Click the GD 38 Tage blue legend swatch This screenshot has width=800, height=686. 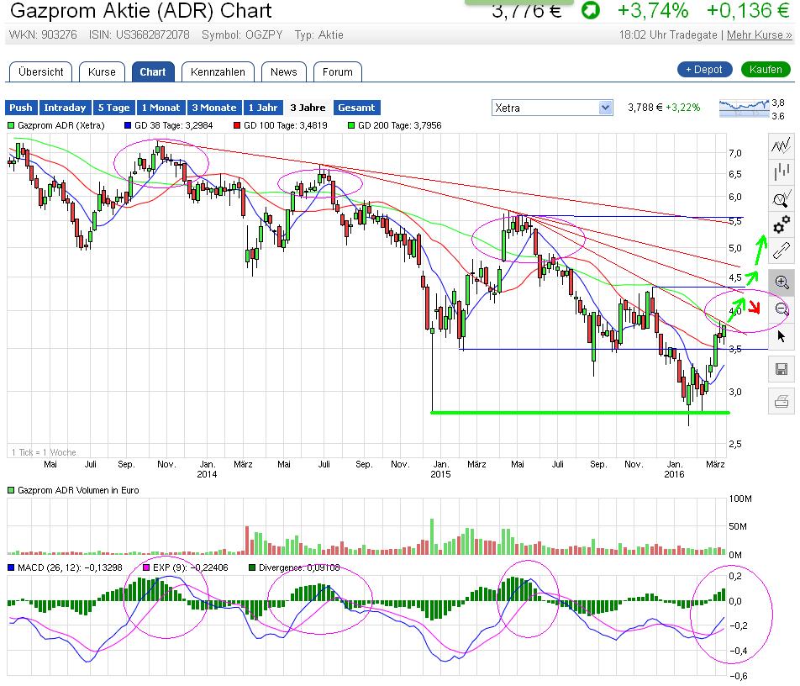[128, 125]
